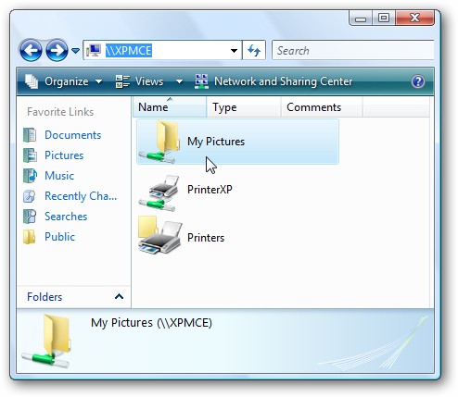Go back with the Back arrow button

tap(31, 50)
